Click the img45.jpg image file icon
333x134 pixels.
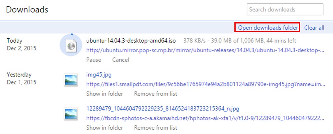[x=71, y=80]
